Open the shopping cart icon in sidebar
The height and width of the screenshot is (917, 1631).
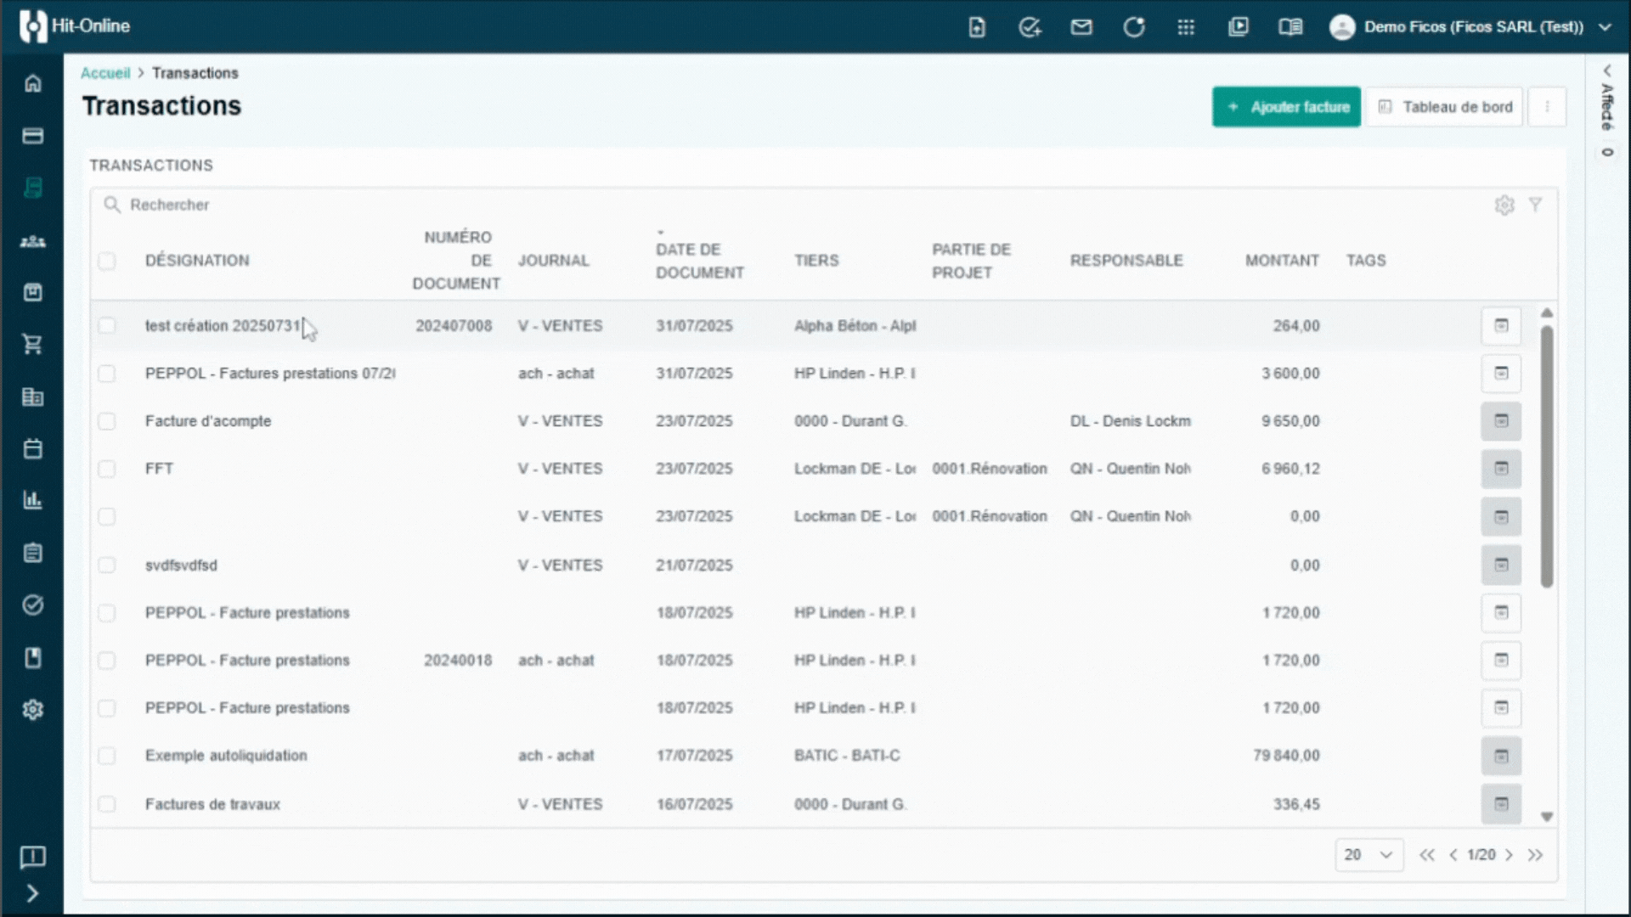(x=32, y=344)
